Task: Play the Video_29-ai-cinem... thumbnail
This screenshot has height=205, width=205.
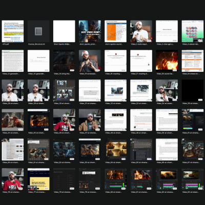Action: (x=38, y=90)
